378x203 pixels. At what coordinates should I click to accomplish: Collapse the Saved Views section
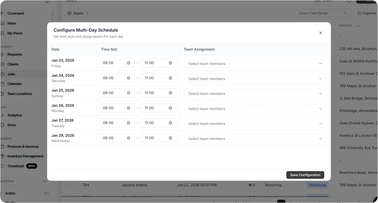click(x=45, y=181)
